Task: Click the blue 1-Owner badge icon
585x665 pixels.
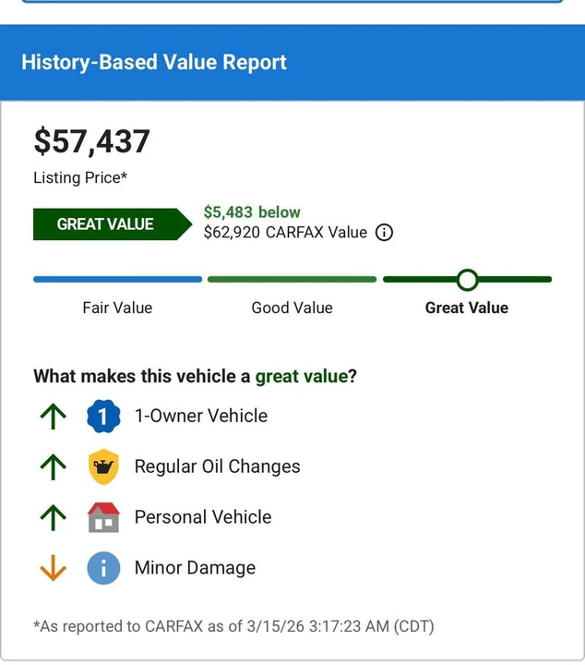Action: point(103,416)
